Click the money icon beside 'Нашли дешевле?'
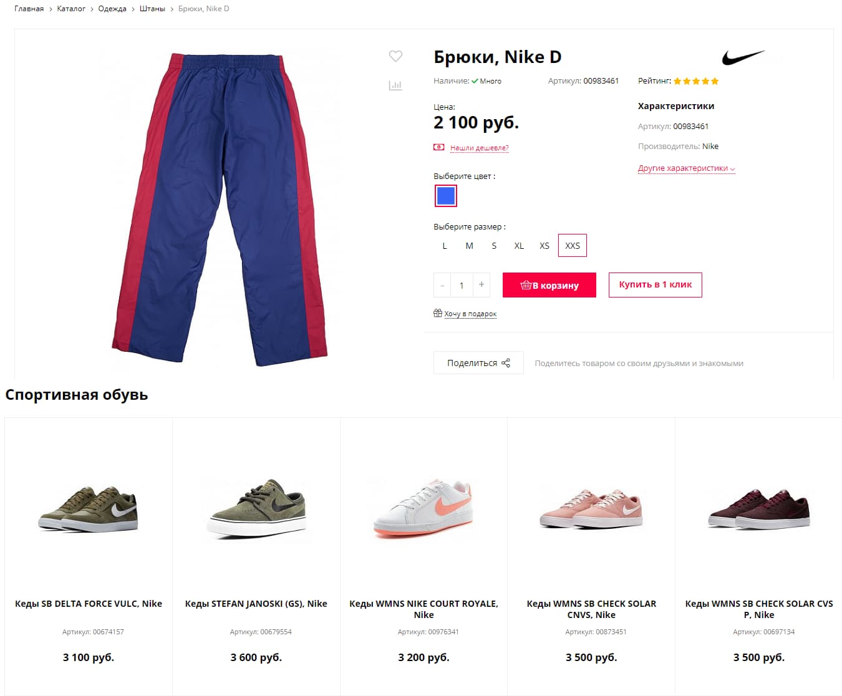842x696 pixels. [x=439, y=147]
